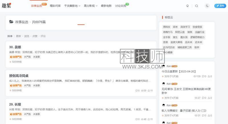
Task: Click comment icon on 蚁人与黄蜂女 sidebar post
Action: 203,115
